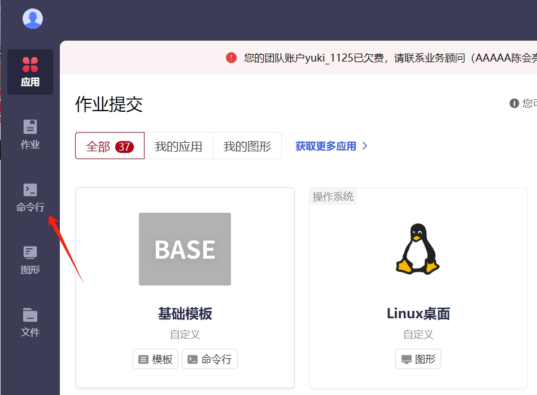This screenshot has width=537, height=395.
Task: Click the red warning alert icon
Action: pyautogui.click(x=232, y=58)
